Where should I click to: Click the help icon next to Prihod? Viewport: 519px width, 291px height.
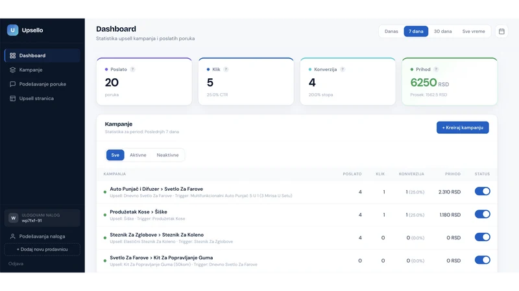[436, 69]
